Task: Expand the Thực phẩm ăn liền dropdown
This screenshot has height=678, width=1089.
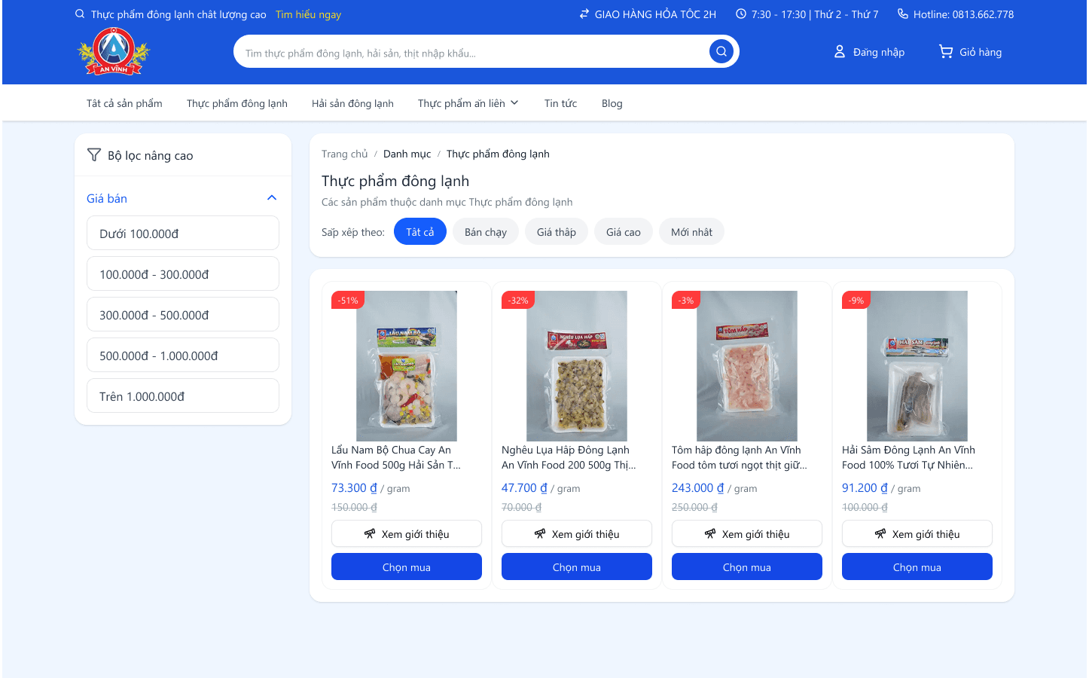Action: (468, 103)
